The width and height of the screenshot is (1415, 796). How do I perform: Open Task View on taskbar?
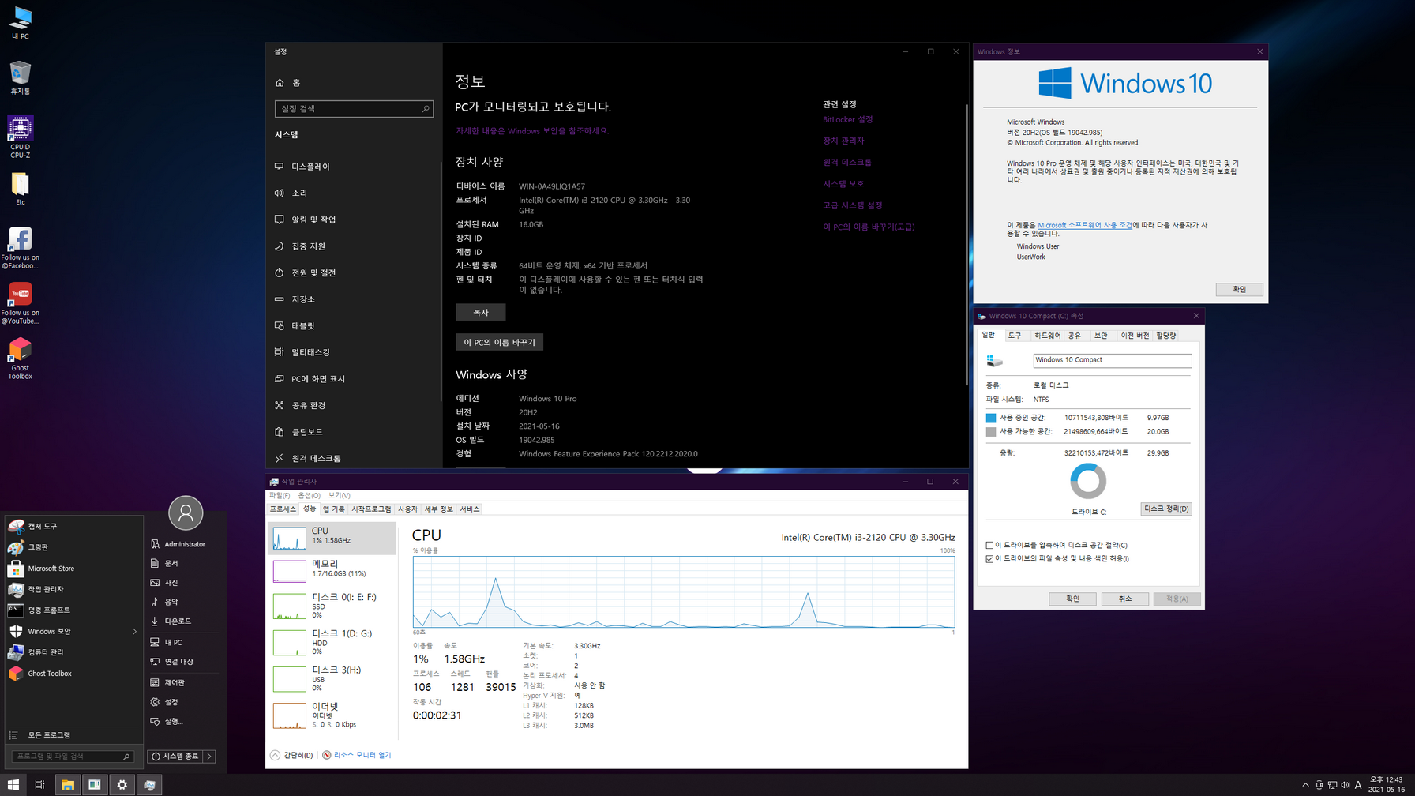[x=39, y=784]
